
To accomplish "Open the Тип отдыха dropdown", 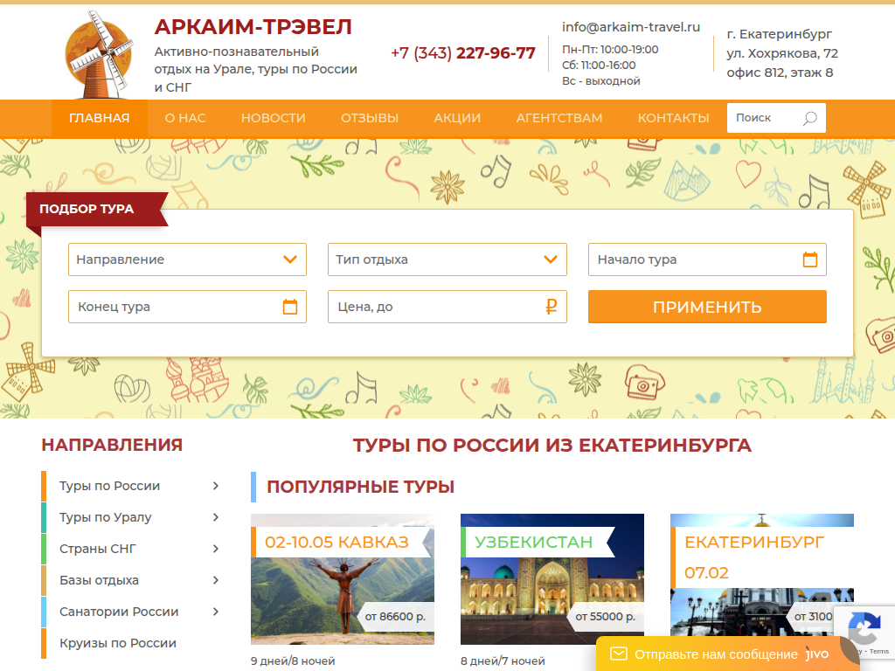I will (x=447, y=259).
